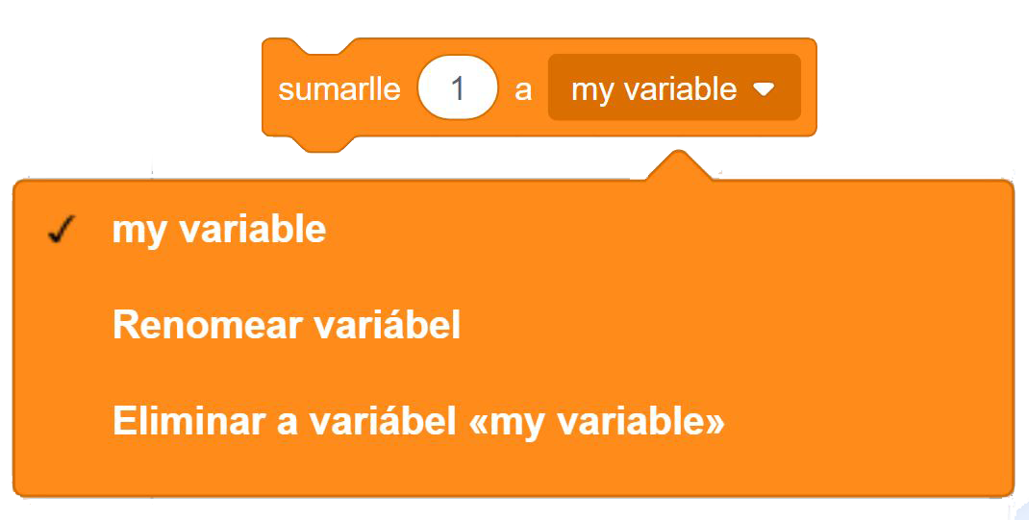Screen dimensions: 1029x520
Task: Open the my variable dropdown on the block
Action: [x=673, y=88]
